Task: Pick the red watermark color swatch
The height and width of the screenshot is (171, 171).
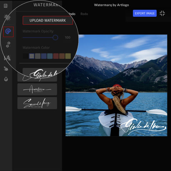Action: (x=56, y=56)
